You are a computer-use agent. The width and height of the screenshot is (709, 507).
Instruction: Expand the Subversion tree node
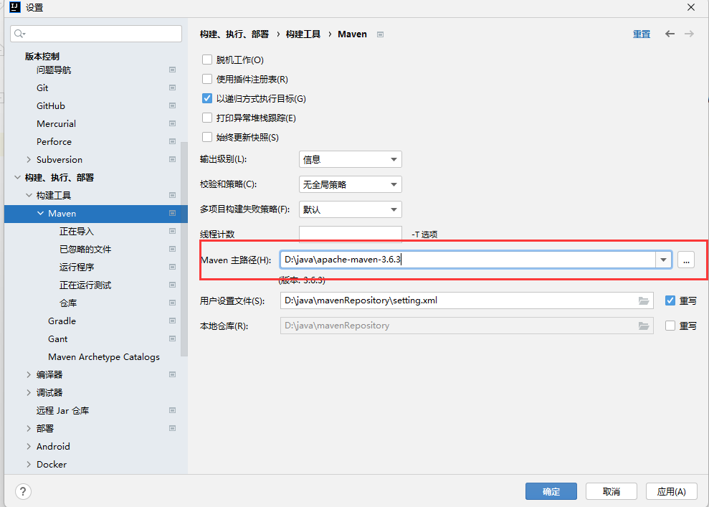(29, 159)
